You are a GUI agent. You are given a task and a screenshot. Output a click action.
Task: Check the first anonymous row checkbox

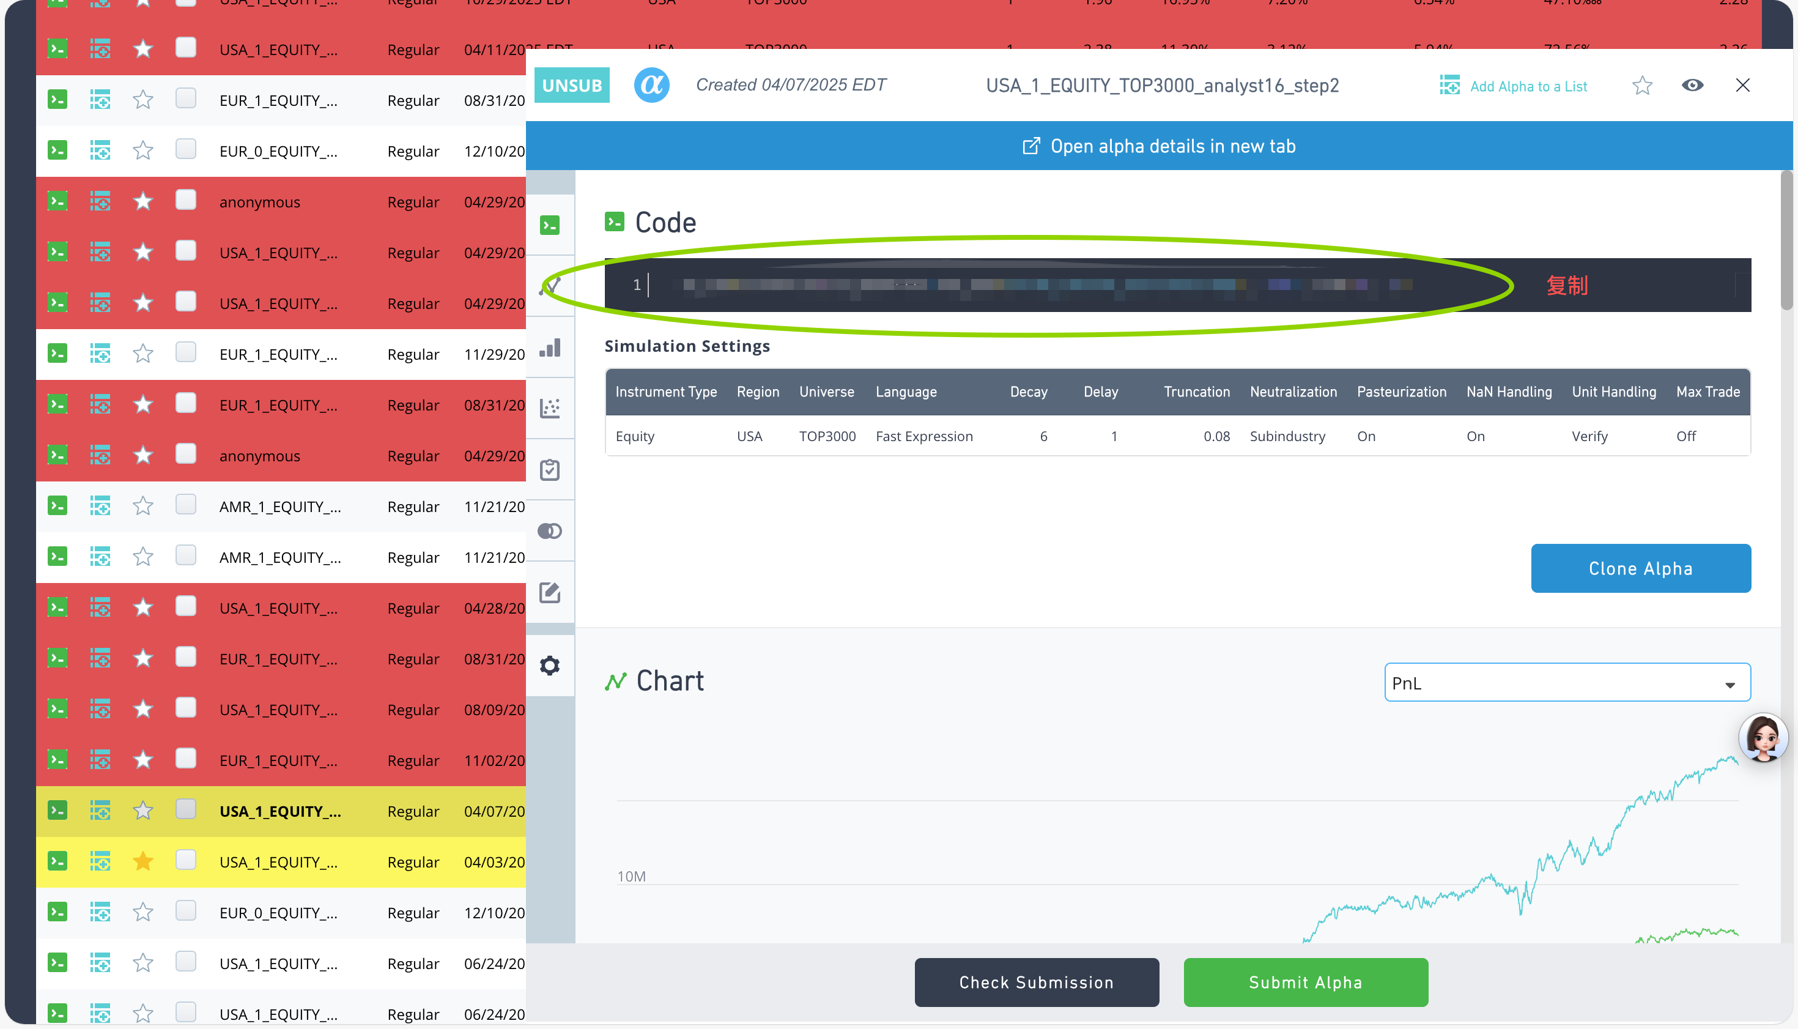click(186, 201)
